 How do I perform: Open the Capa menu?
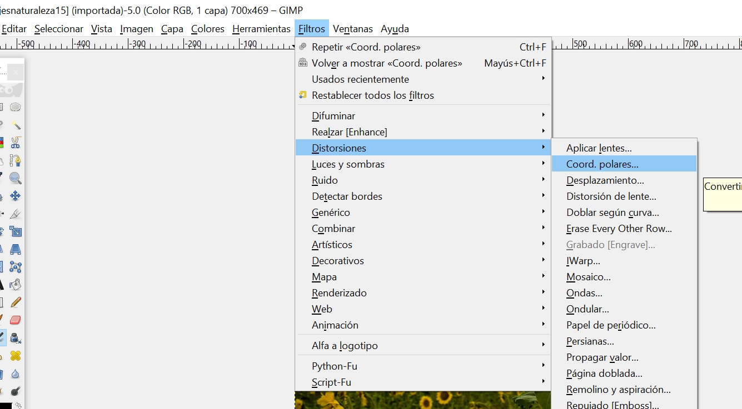point(172,29)
